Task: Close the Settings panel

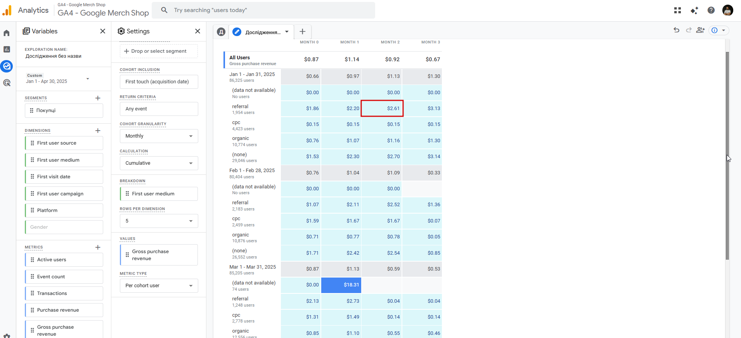Action: pos(197,31)
